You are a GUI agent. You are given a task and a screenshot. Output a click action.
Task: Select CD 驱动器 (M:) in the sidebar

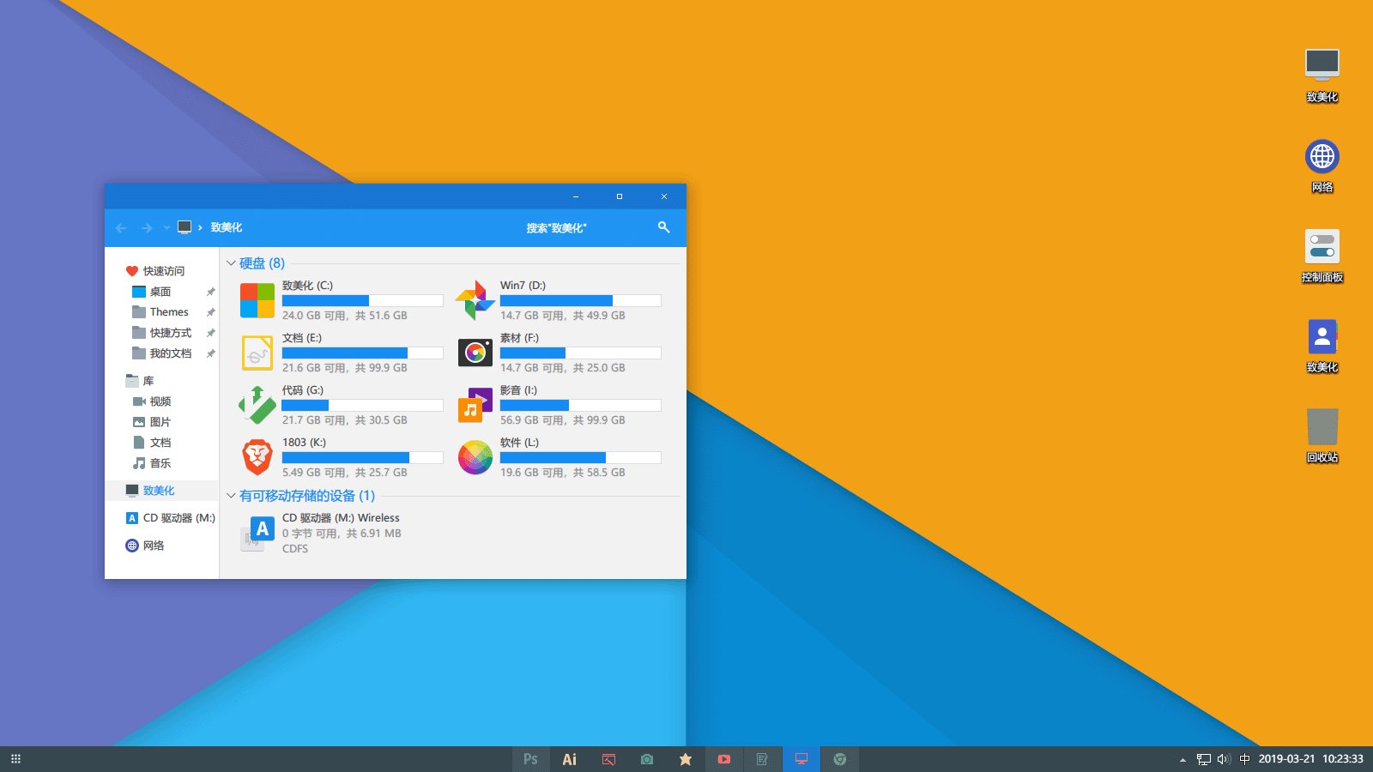[x=171, y=518]
